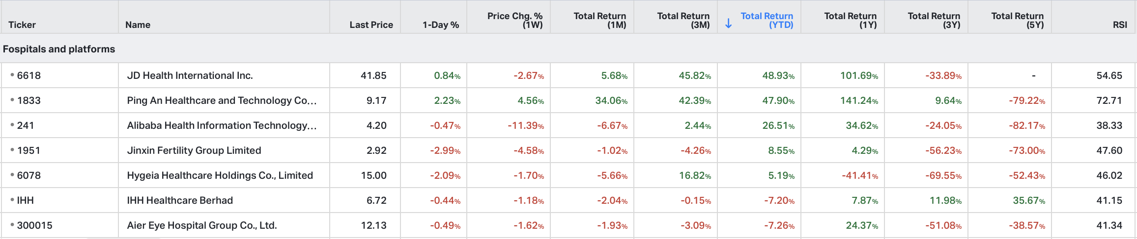Sort by RSI column header
The width and height of the screenshot is (1137, 239).
coord(1120,24)
